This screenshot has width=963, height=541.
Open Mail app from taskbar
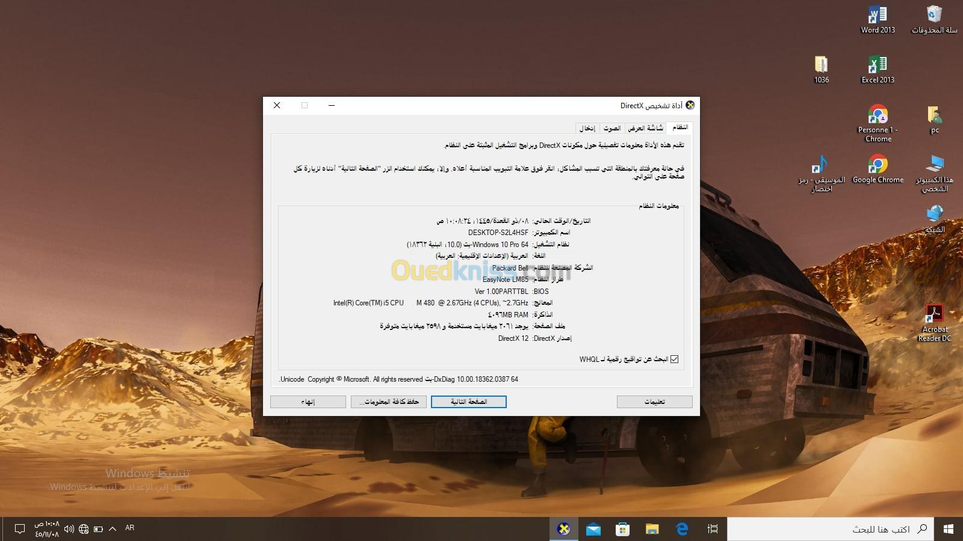pos(593,529)
